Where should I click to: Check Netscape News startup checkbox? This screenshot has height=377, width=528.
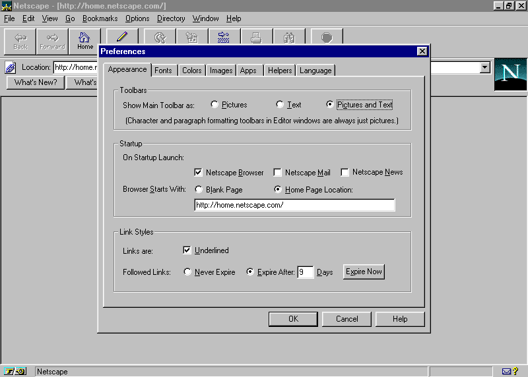pos(345,173)
